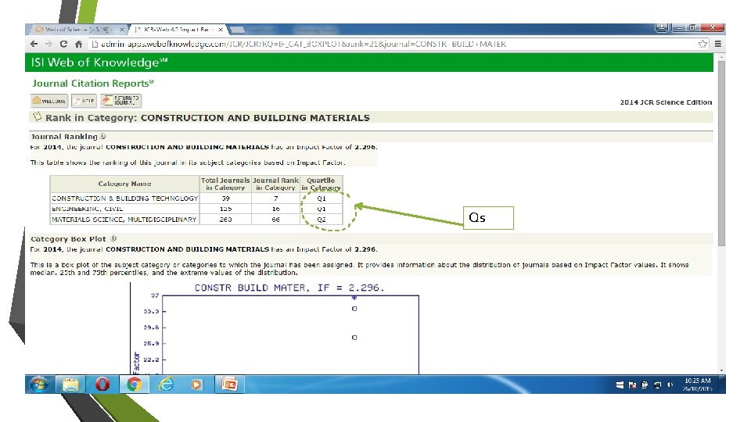The image size is (751, 422).
Task: Open Journal Ranking info icon
Action: click(x=102, y=136)
